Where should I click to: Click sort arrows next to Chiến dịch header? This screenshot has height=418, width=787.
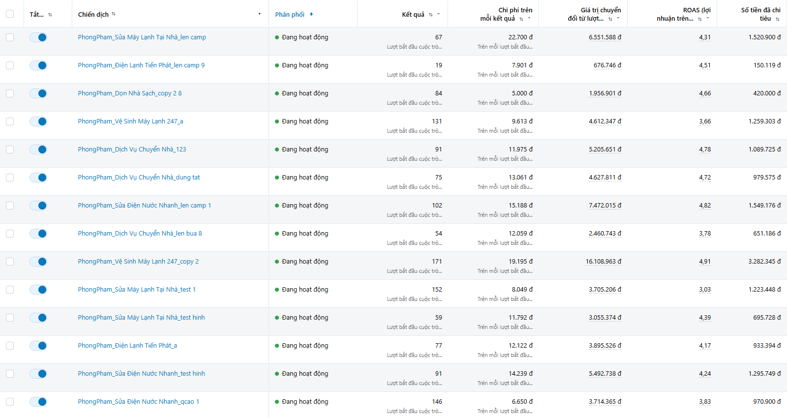pos(114,14)
